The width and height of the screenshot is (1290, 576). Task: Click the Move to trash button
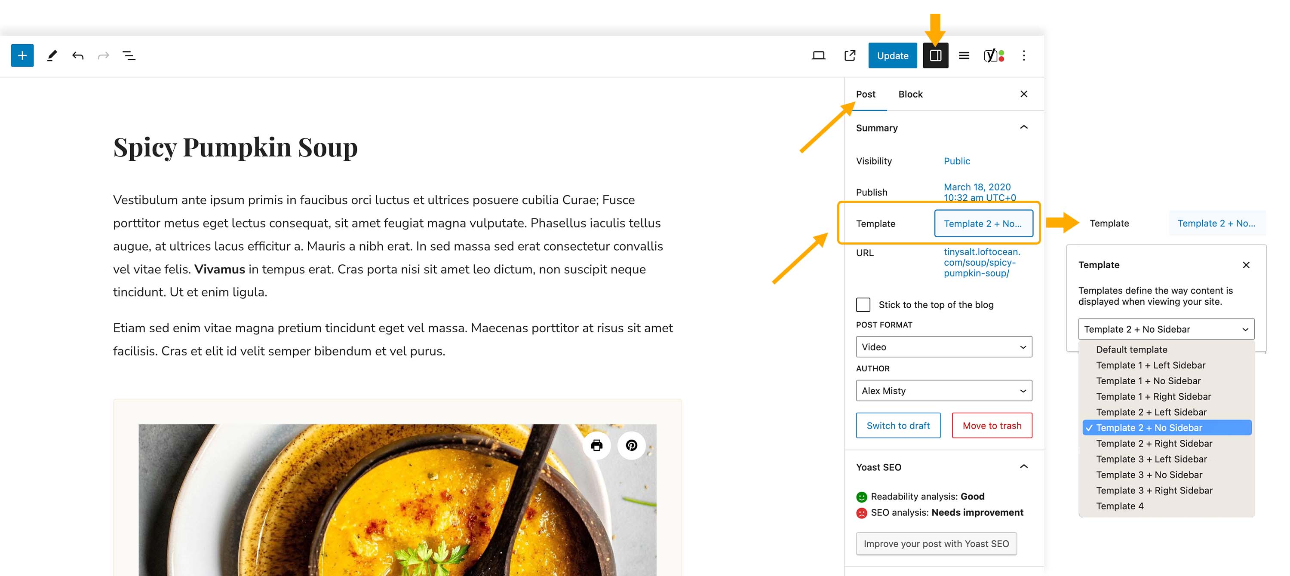(x=992, y=426)
